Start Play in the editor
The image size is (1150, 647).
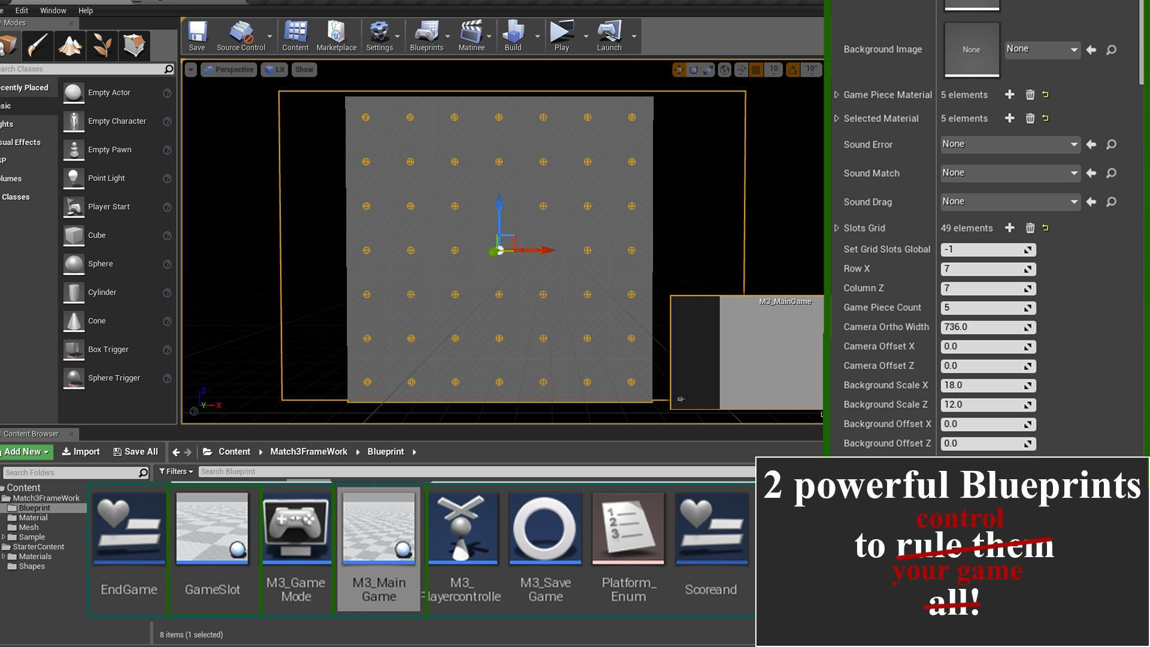(x=562, y=36)
